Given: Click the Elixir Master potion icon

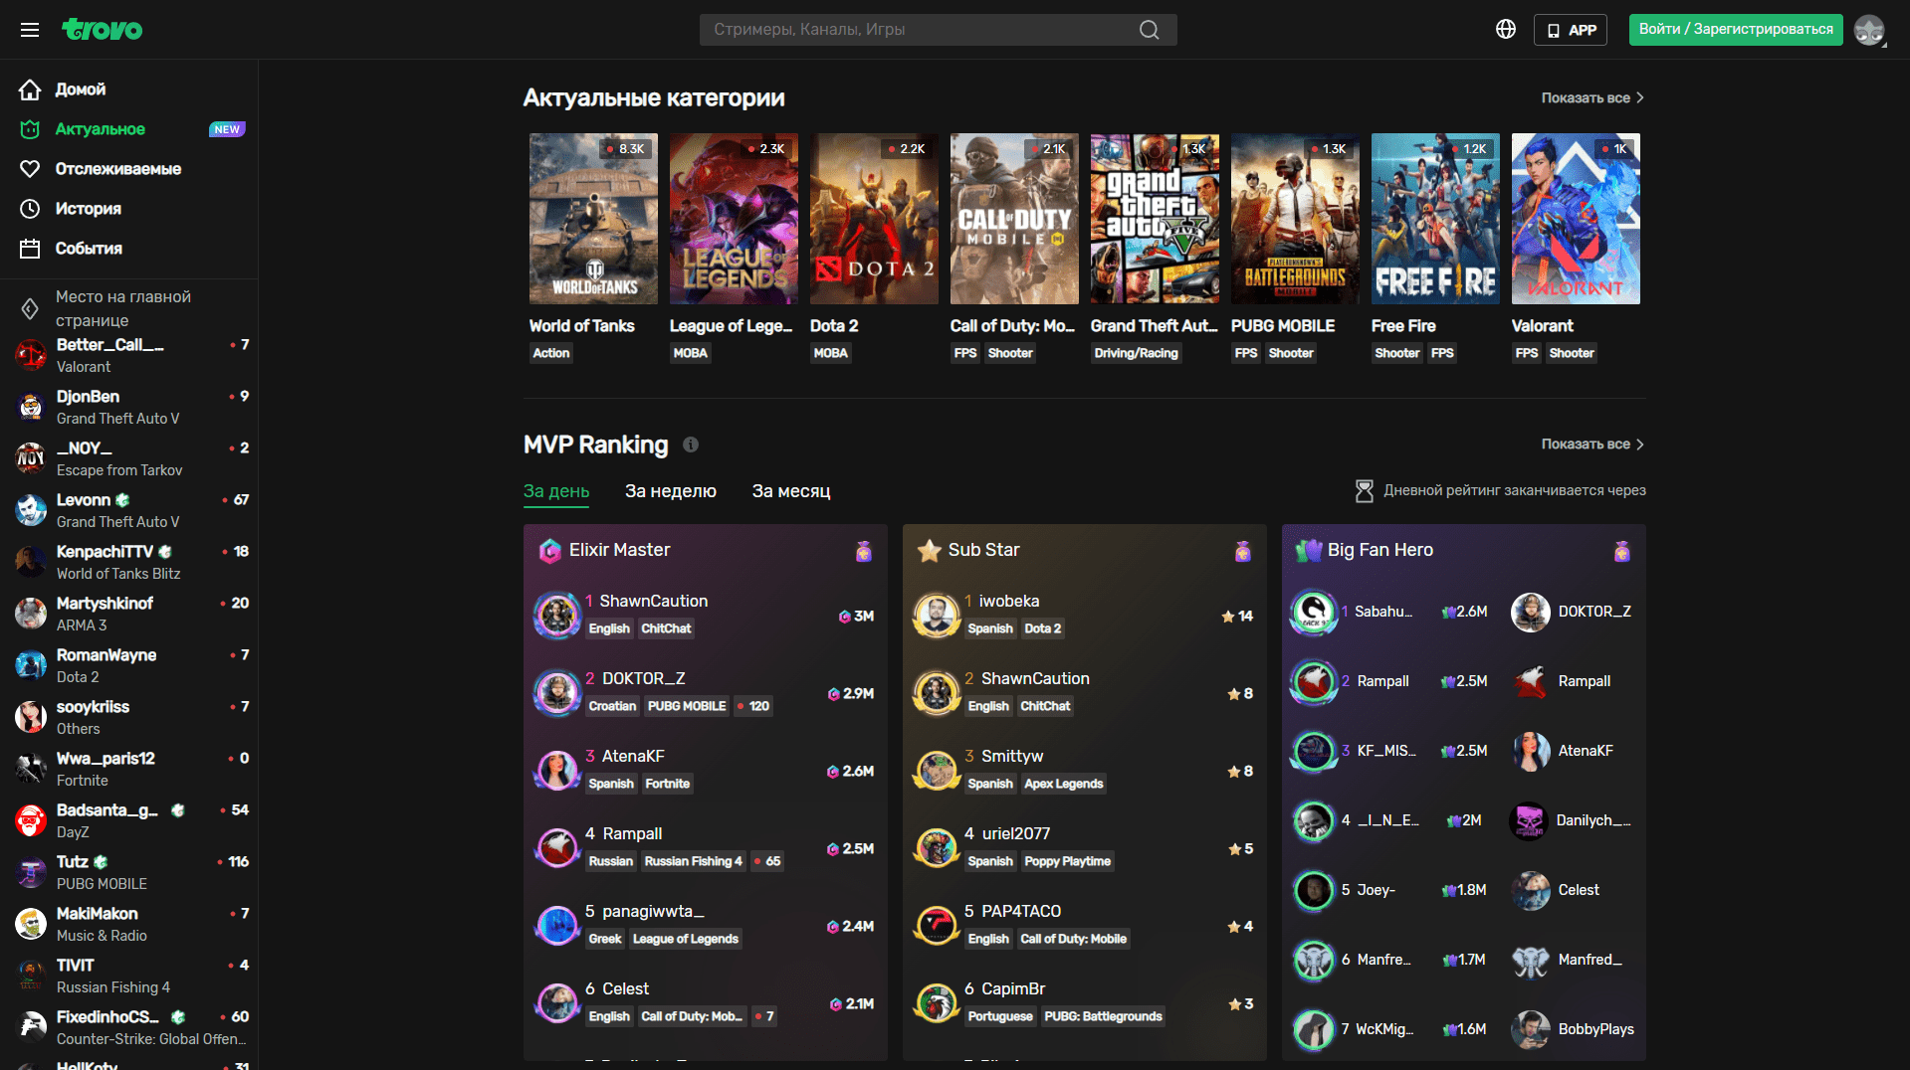Looking at the screenshot, I should click(x=863, y=551).
